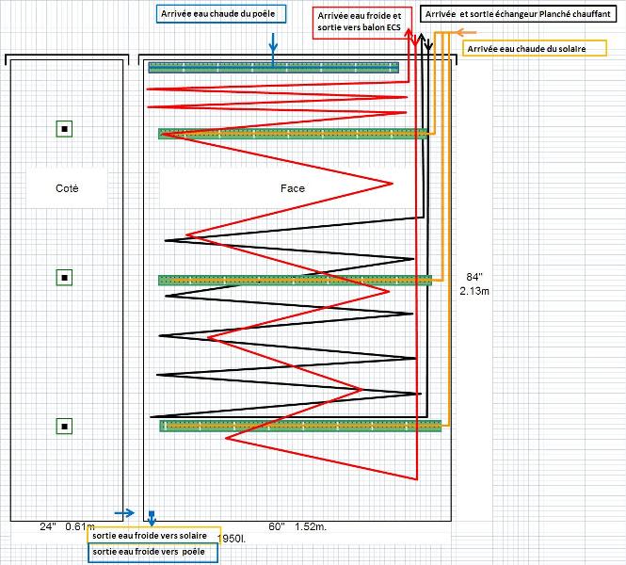Select the bottom square marker on the Coté panel

pyautogui.click(x=64, y=427)
